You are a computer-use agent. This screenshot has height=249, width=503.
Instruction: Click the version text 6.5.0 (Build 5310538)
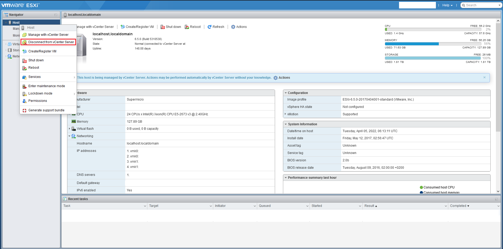(x=148, y=39)
